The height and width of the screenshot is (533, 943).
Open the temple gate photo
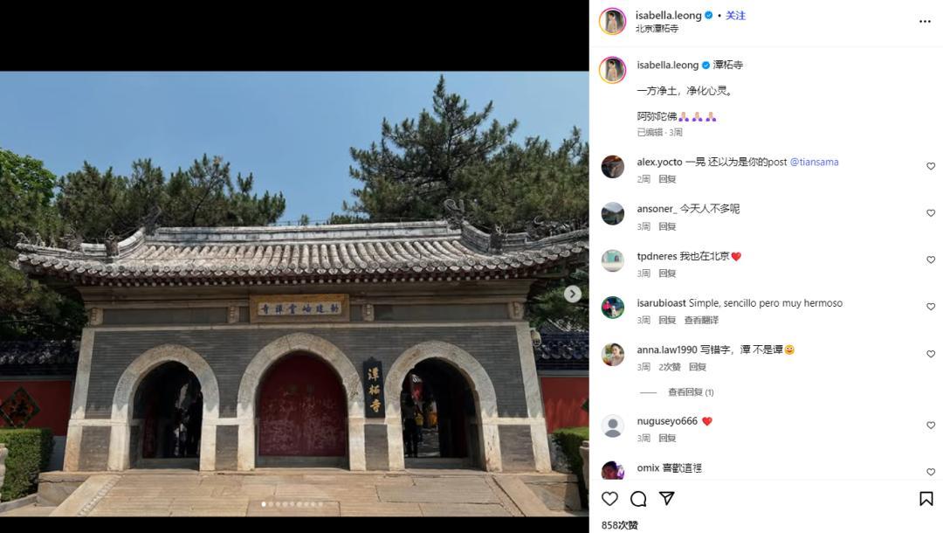click(294, 294)
